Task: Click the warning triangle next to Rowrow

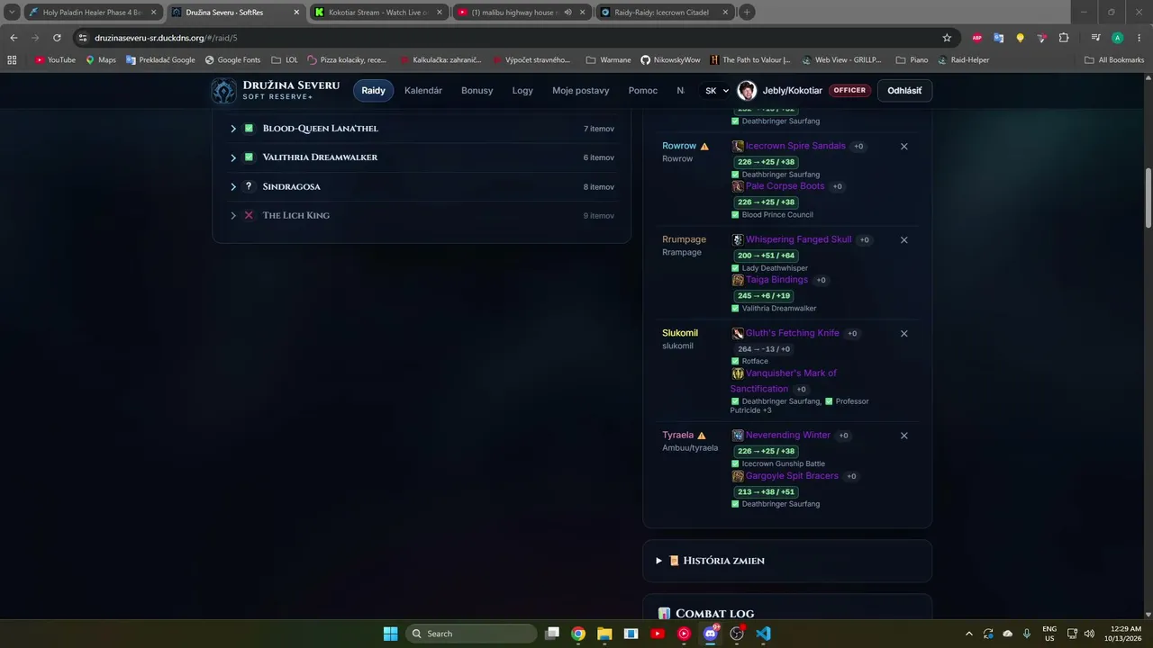Action: click(704, 146)
